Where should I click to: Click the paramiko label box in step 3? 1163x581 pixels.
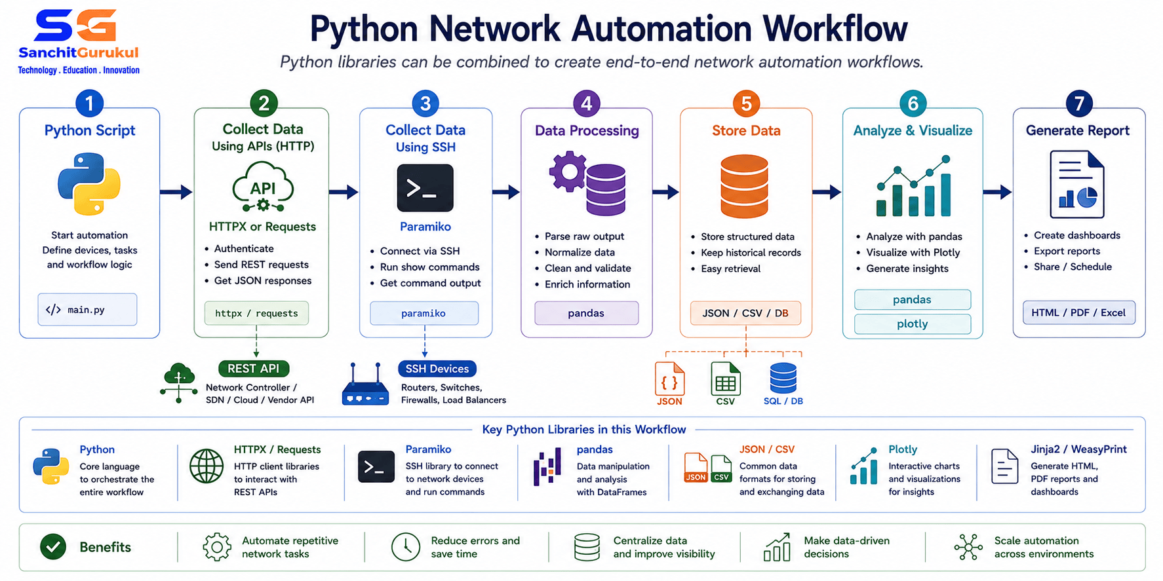tap(424, 313)
